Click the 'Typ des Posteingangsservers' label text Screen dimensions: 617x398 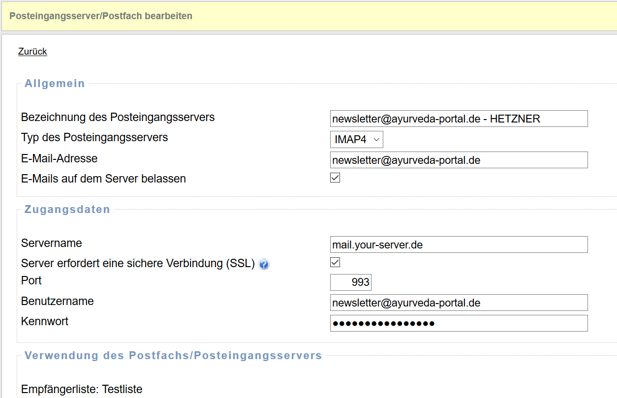point(94,138)
